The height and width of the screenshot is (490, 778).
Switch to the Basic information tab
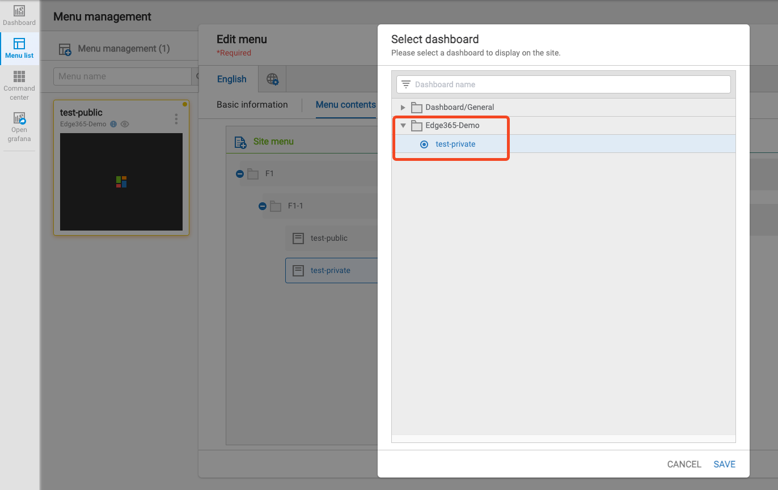tap(252, 105)
